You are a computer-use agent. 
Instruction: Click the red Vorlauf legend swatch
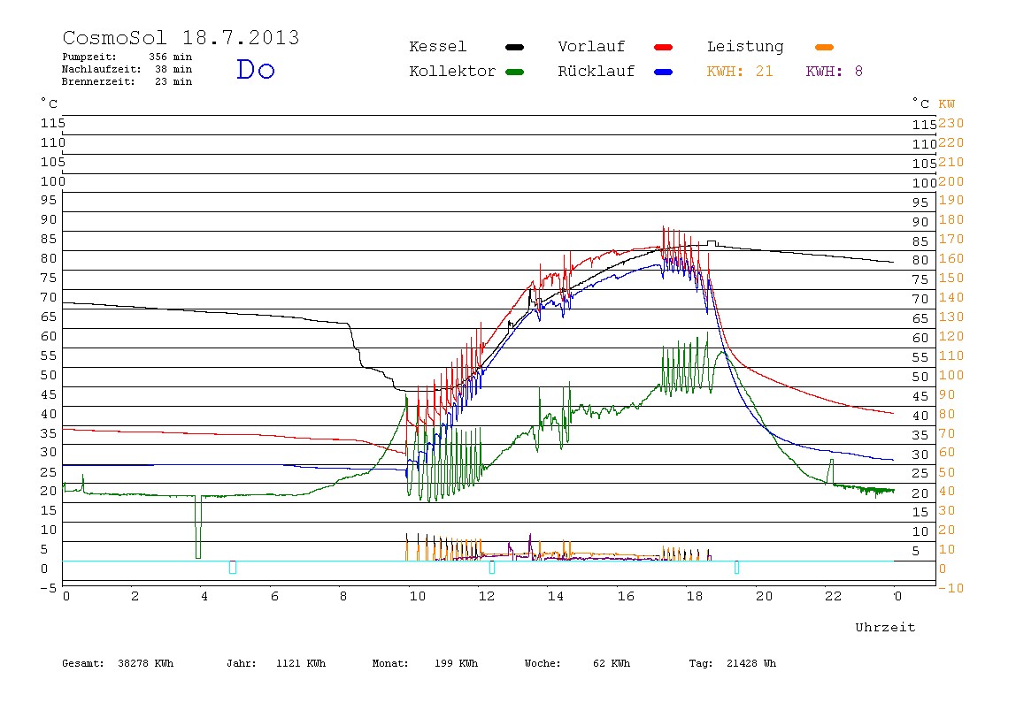664,47
